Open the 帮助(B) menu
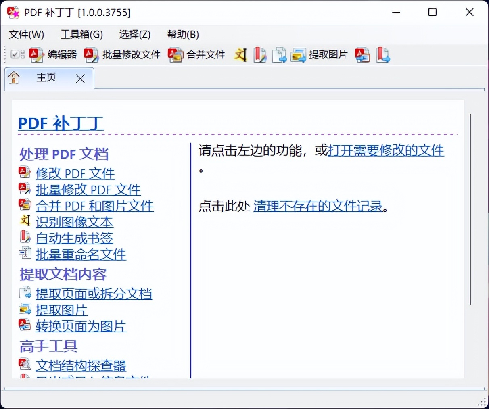 (x=183, y=35)
